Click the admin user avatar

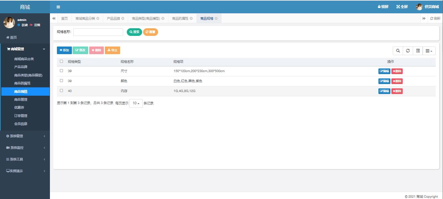[x=9, y=22]
